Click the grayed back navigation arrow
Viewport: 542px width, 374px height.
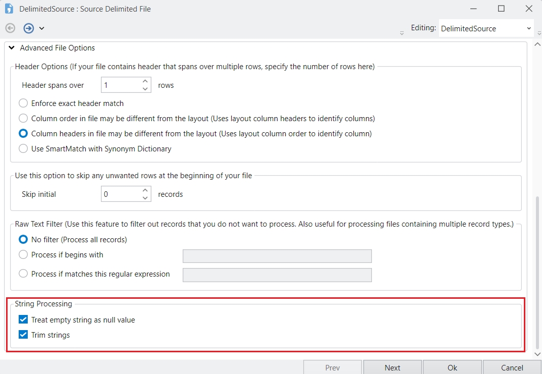click(x=10, y=28)
